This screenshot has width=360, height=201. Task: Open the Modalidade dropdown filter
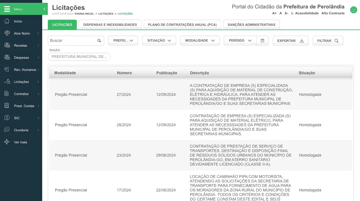(200, 41)
